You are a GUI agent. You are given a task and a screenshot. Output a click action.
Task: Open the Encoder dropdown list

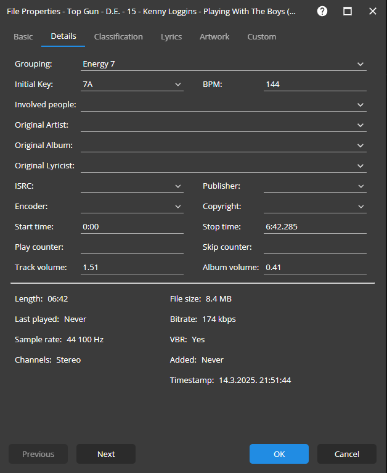(x=178, y=207)
